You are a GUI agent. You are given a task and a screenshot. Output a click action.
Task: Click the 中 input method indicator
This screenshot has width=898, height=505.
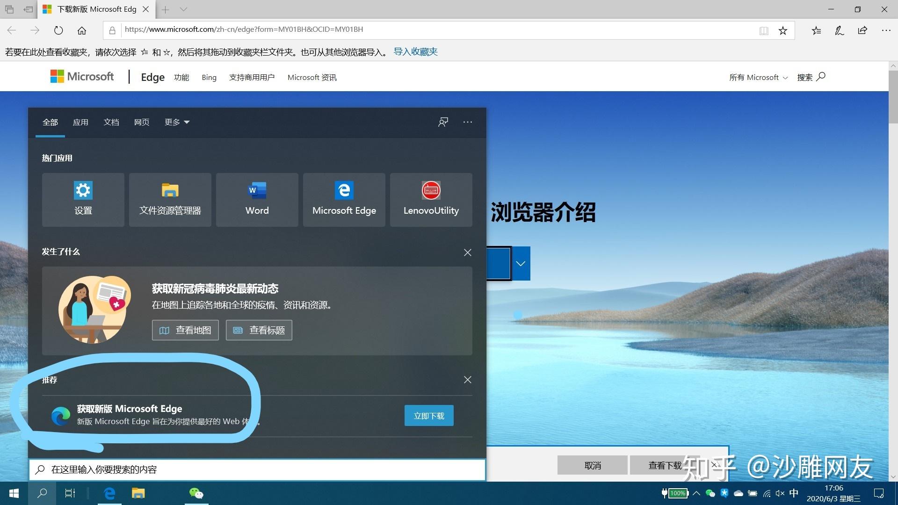794,493
